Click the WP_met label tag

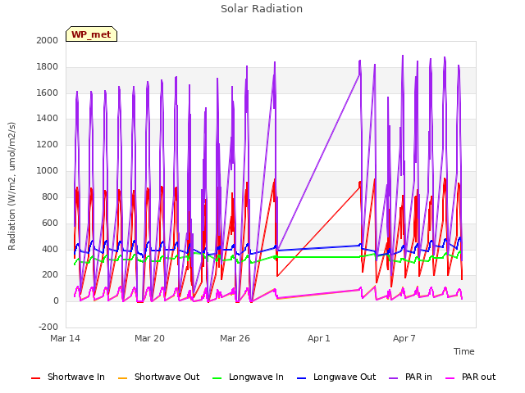[91, 34]
